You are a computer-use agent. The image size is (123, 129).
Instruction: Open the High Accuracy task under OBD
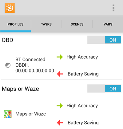(82, 57)
